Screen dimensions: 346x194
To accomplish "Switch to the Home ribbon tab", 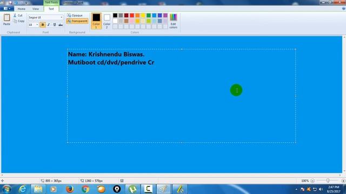I will coord(22,9).
